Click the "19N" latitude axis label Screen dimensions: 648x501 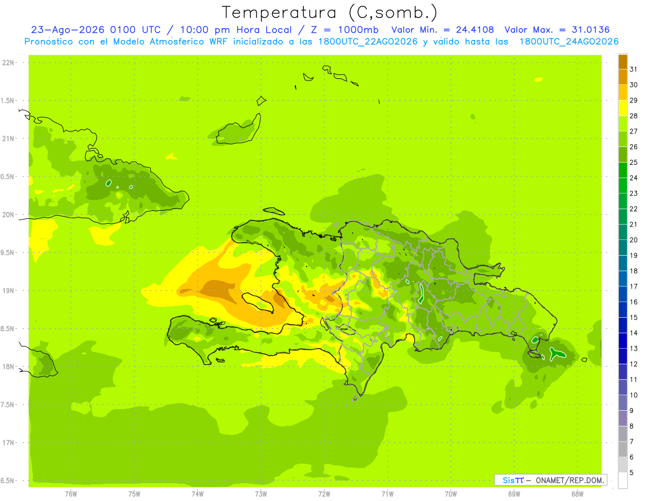[8, 291]
